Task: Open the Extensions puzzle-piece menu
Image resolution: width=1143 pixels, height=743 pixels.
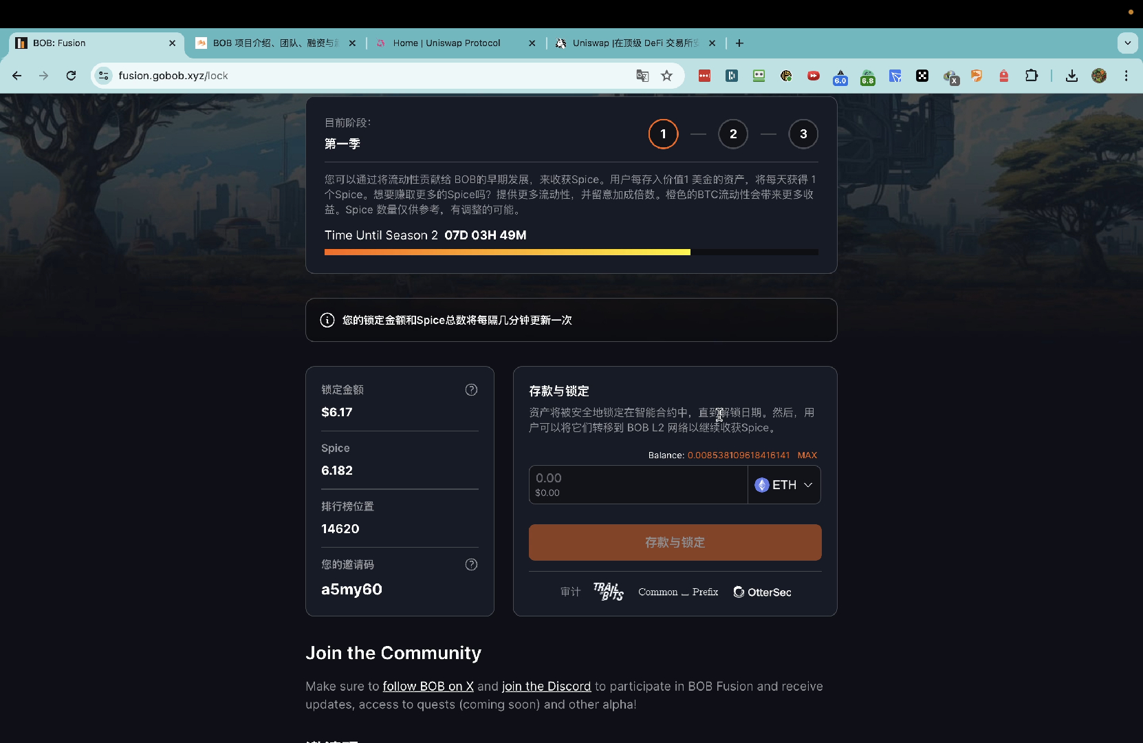Action: pos(1032,76)
